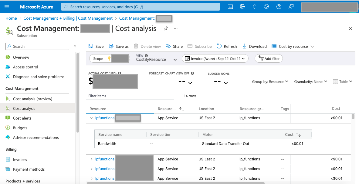
Task: Click Subscribe in the toolbar
Action: [200, 46]
